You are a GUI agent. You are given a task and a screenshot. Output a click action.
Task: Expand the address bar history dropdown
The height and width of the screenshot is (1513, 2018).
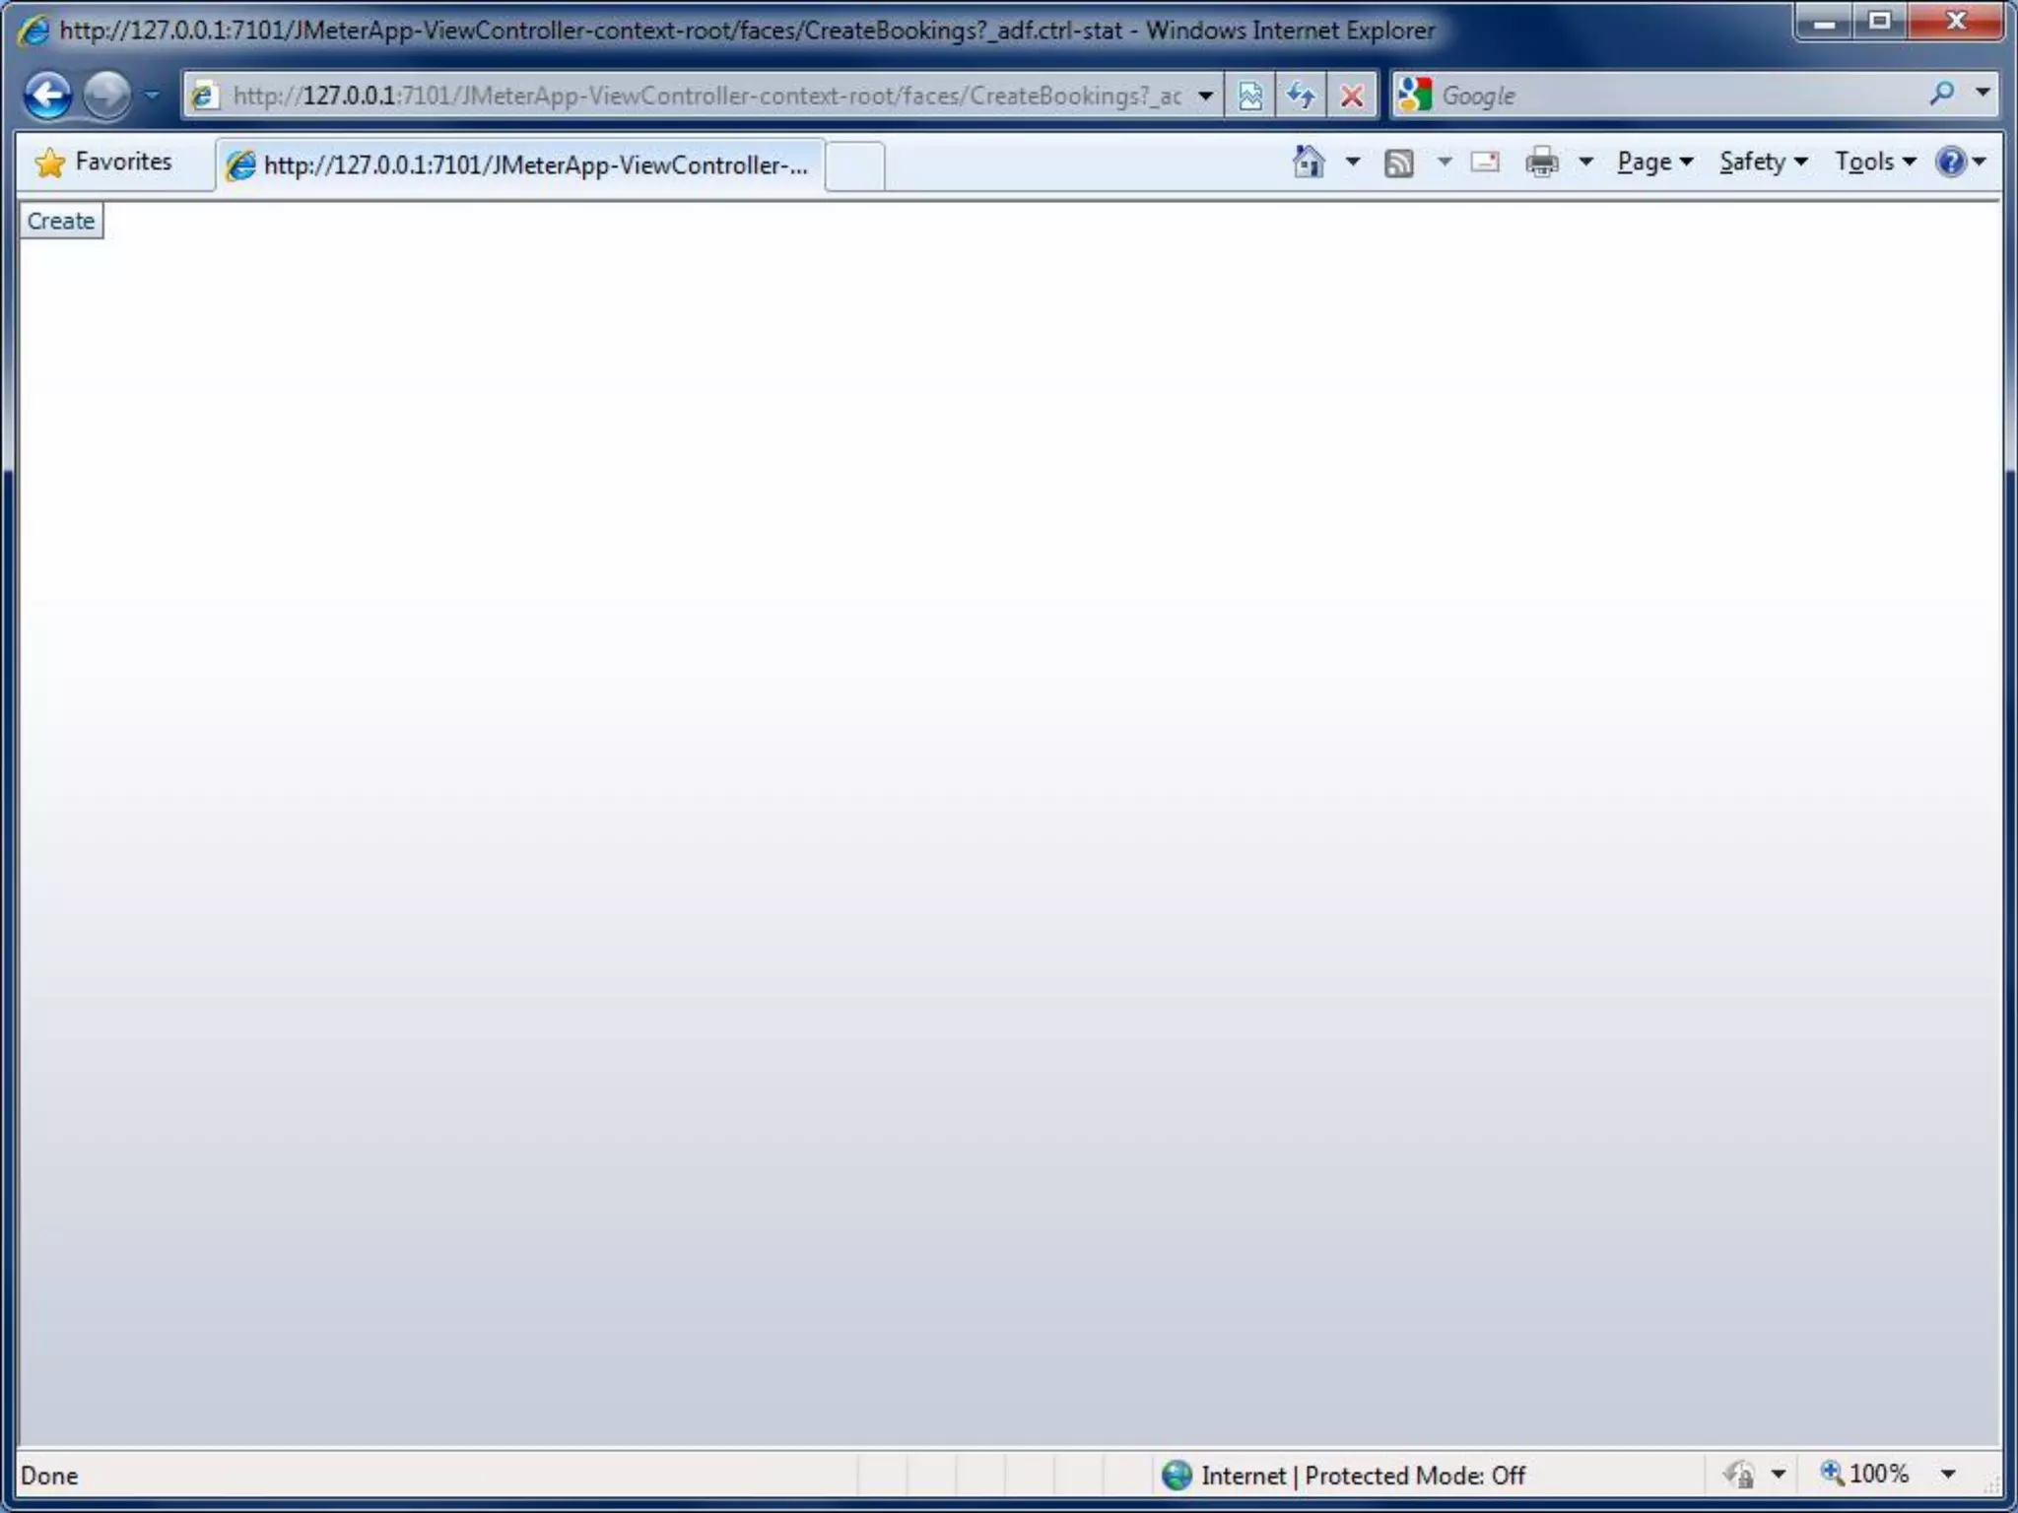(1205, 96)
